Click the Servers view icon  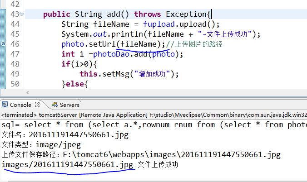pyautogui.click(x=54, y=105)
